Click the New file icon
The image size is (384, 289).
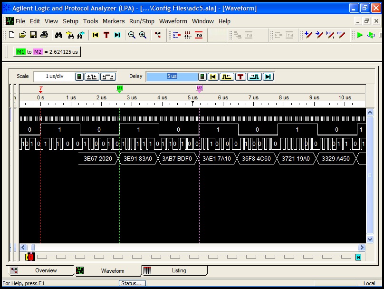click(x=11, y=35)
